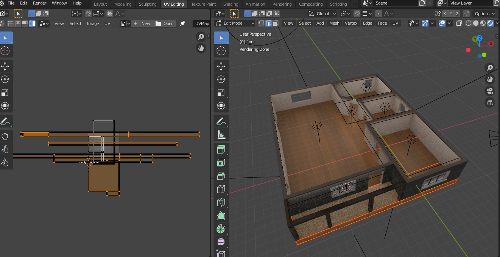Toggle X axis mirror in viewport header
500x257 pixels.
click(x=445, y=14)
